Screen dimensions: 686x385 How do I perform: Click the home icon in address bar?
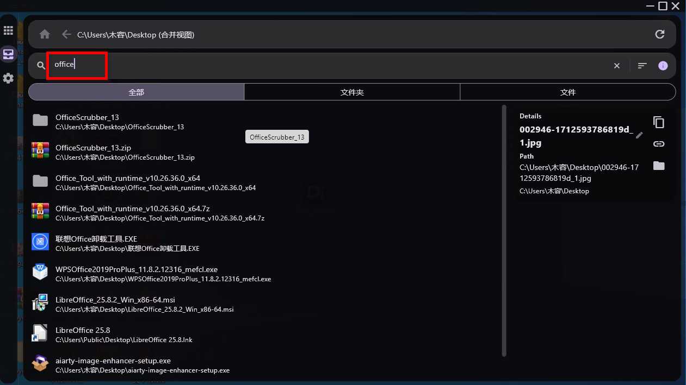click(x=45, y=35)
